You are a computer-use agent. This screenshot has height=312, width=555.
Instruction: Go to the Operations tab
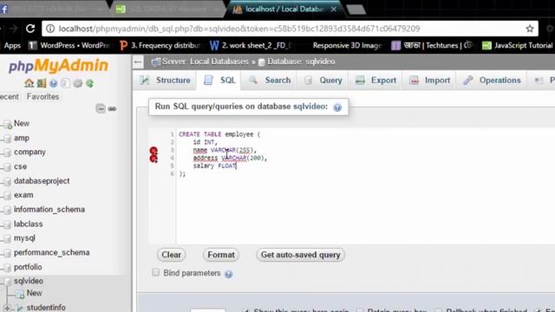pos(492,81)
